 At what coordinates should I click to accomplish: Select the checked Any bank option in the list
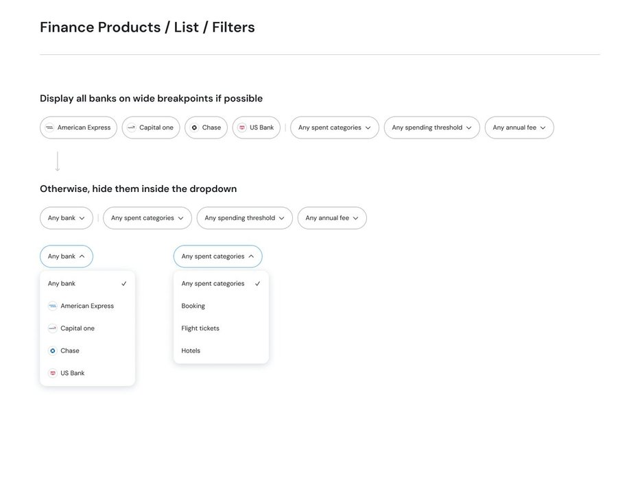pyautogui.click(x=87, y=284)
